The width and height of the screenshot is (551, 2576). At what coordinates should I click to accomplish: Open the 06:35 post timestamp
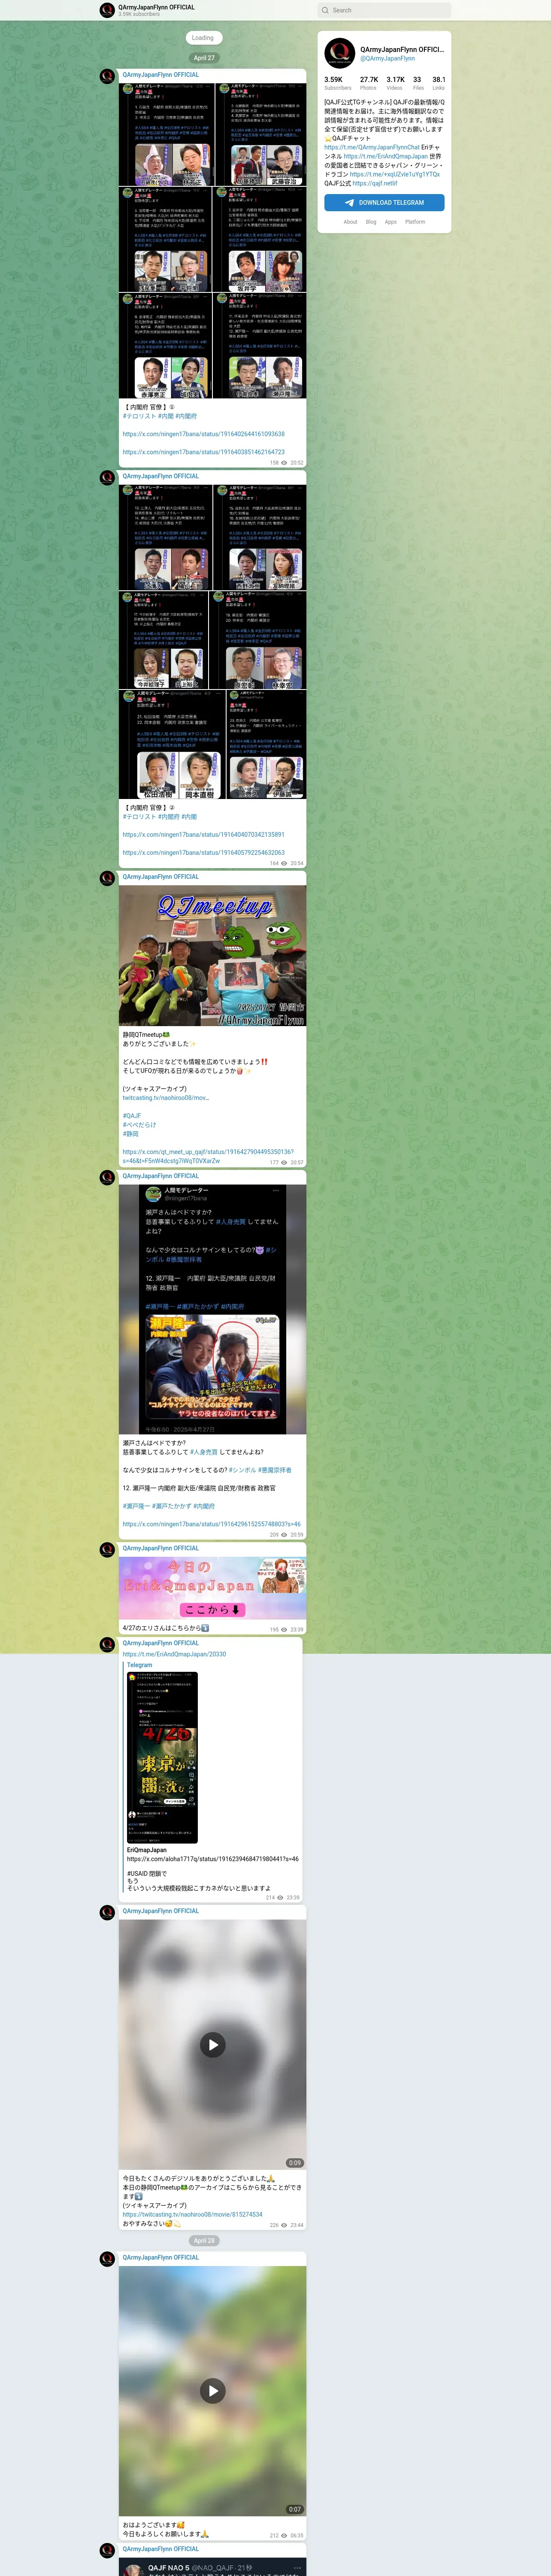coord(296,2535)
